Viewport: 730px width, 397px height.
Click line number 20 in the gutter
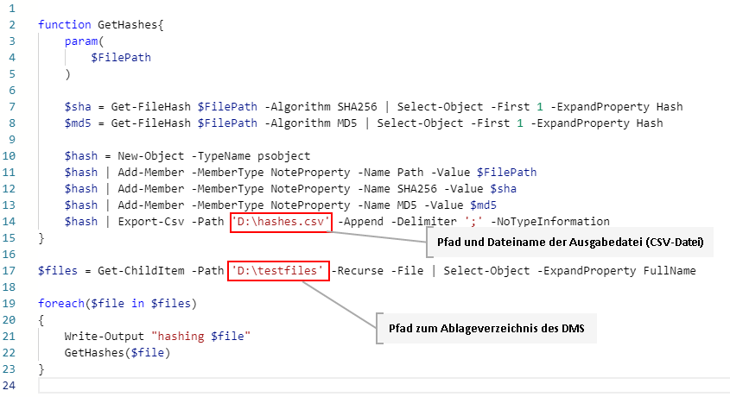pyautogui.click(x=9, y=320)
